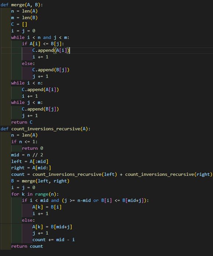Image resolution: width=213 pixels, height=256 pixels.
Task: Click the count_inversions_recursive function definition name
Action: 46,129
